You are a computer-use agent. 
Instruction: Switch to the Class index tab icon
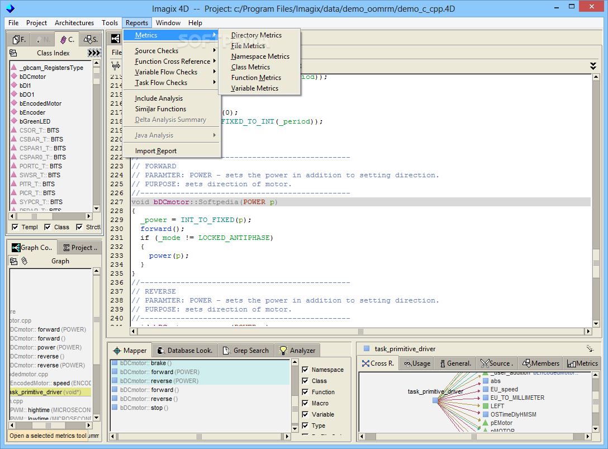64,39
